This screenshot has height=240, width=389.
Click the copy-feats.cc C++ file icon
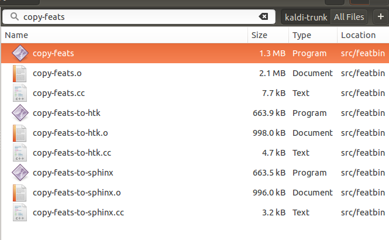click(20, 93)
